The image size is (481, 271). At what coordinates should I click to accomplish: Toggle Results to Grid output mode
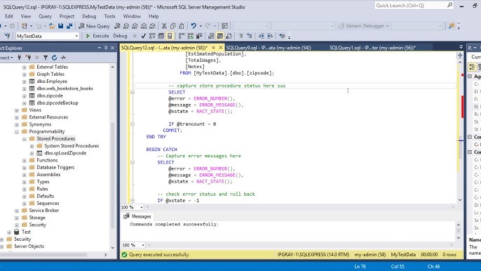click(x=220, y=36)
